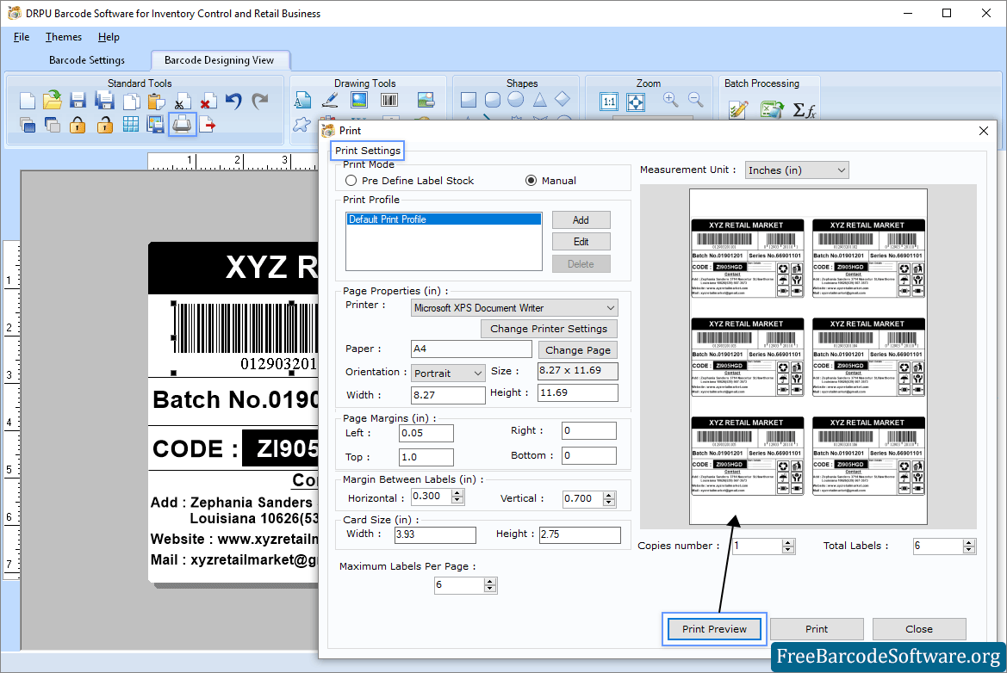1007x673 pixels.
Task: Click the Edit print profile button
Action: [581, 242]
